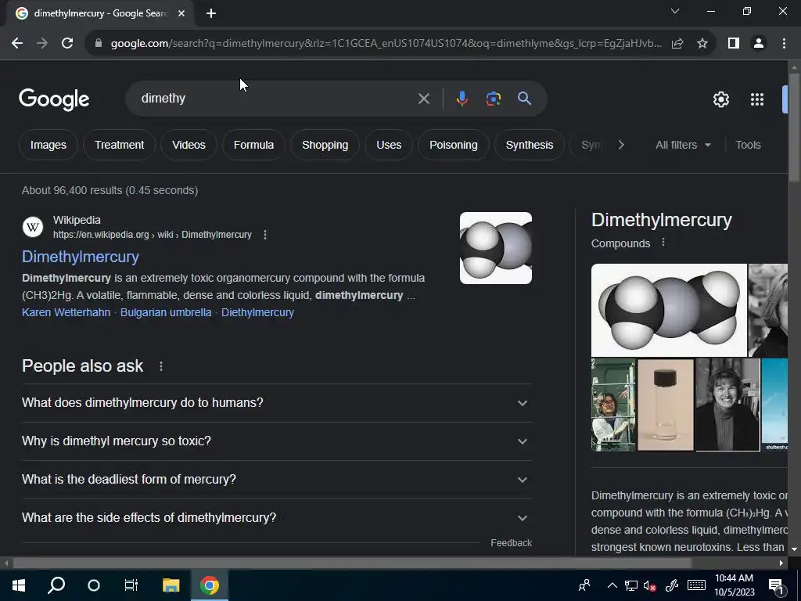This screenshot has width=801, height=601.
Task: Bookmark this page with the star
Action: (x=702, y=44)
